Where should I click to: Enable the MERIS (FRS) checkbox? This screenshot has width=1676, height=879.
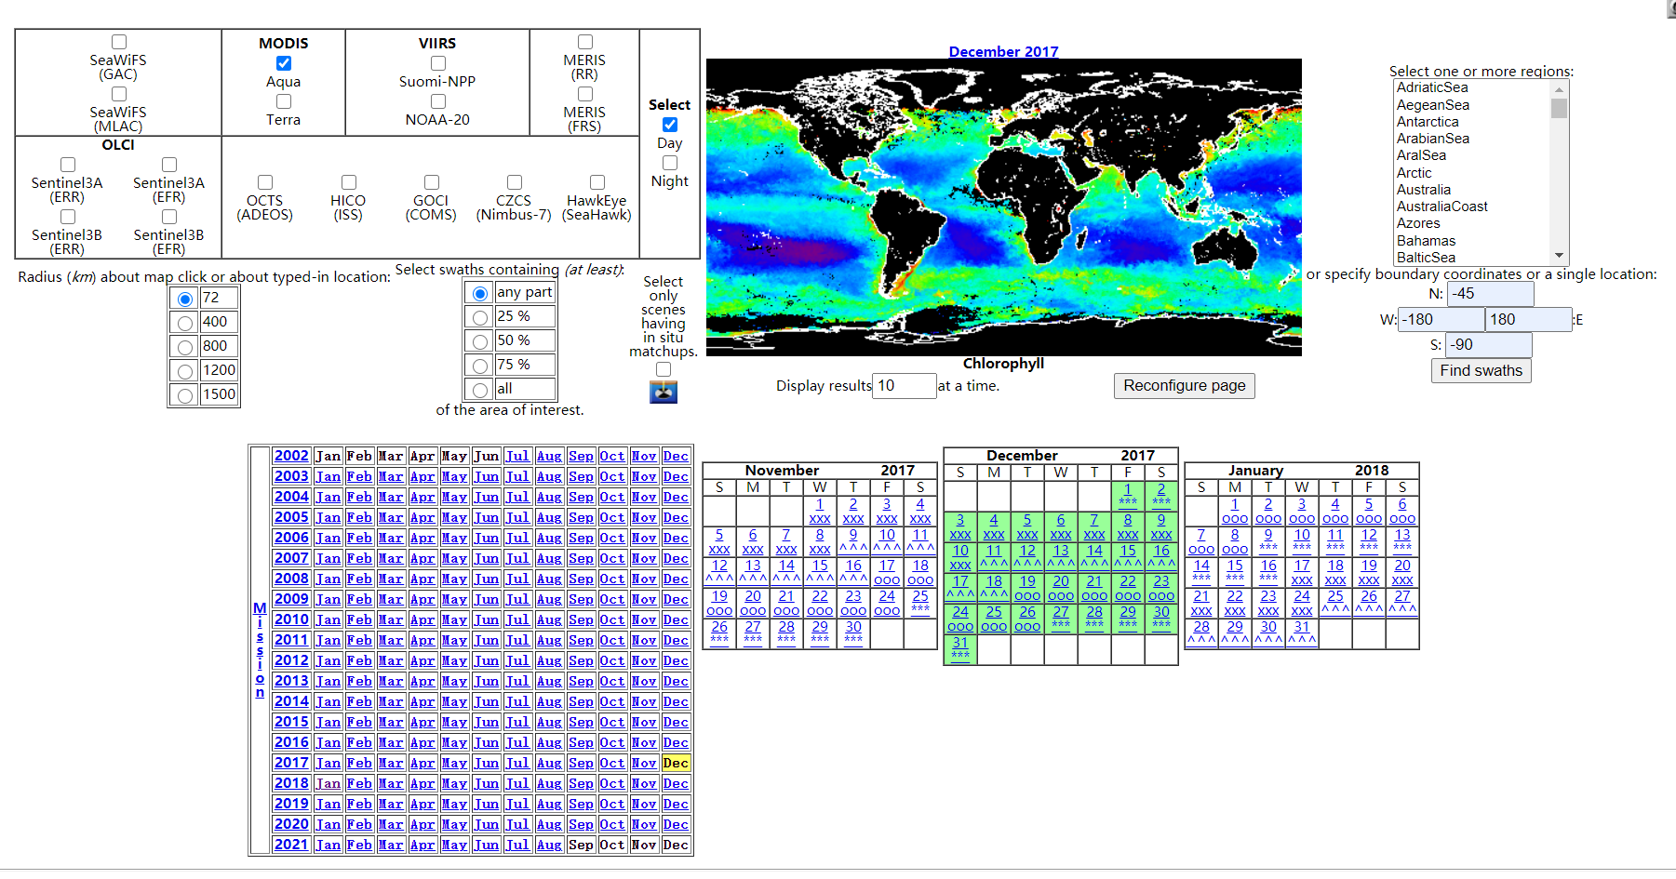pyautogui.click(x=585, y=94)
